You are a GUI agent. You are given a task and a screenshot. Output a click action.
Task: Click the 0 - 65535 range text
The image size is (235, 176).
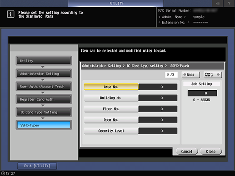(201, 100)
